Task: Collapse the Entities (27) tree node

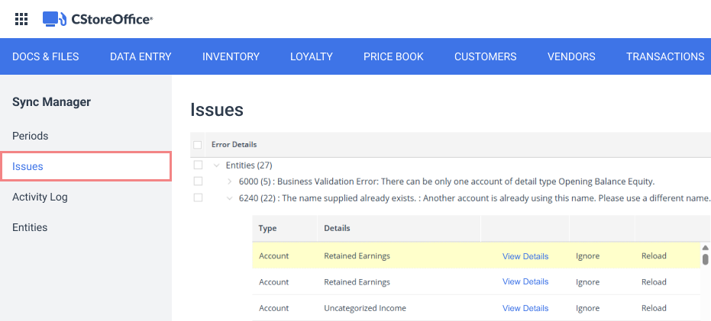Action: 217,165
